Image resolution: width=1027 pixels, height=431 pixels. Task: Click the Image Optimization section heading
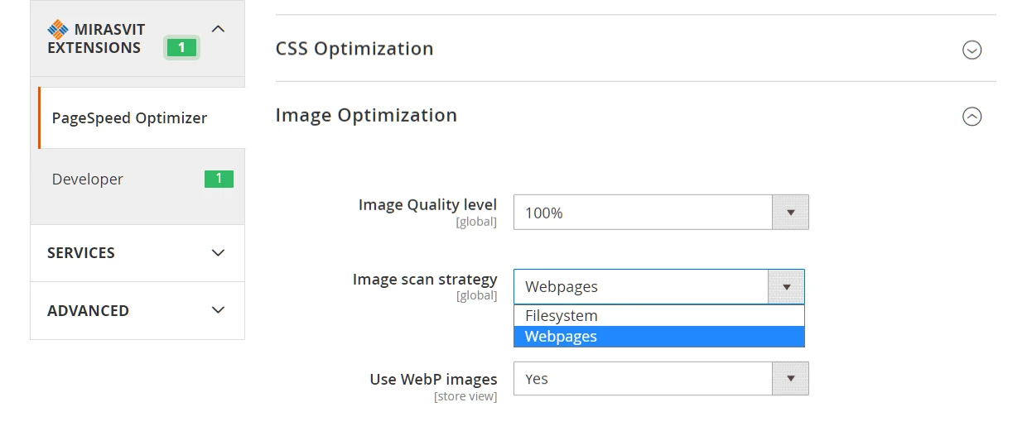click(366, 115)
